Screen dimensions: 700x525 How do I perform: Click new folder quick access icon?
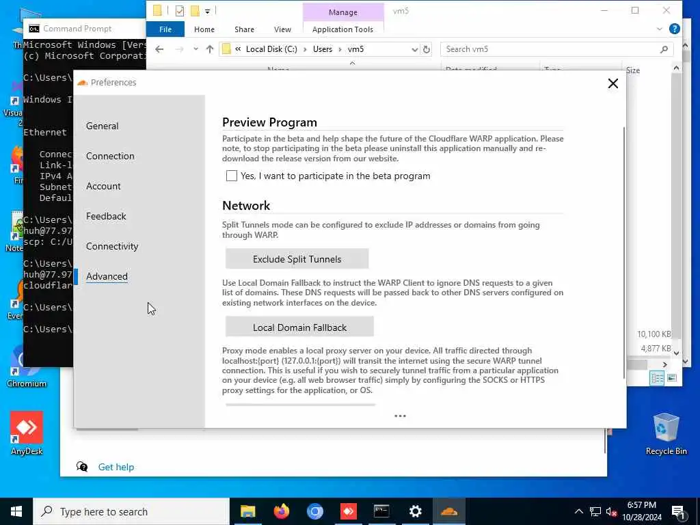[x=195, y=11]
